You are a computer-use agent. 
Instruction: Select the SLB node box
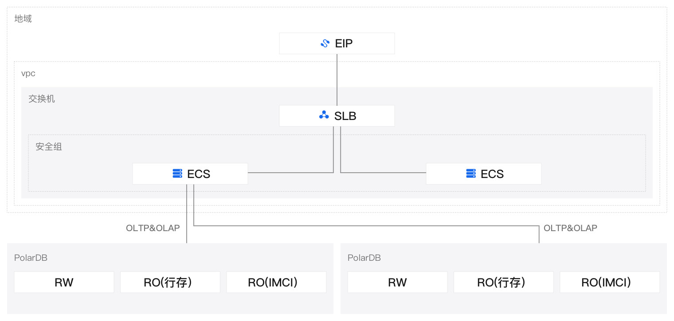(x=337, y=116)
